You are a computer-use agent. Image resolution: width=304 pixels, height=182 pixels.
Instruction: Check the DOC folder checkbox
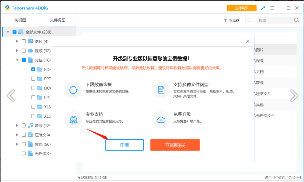33,88
